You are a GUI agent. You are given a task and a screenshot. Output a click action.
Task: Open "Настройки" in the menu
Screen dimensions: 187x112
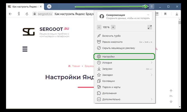(x=124, y=56)
